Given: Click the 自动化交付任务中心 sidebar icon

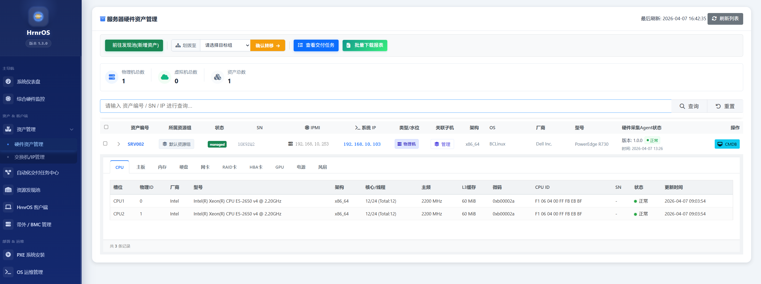Looking at the screenshot, I should click(8, 172).
